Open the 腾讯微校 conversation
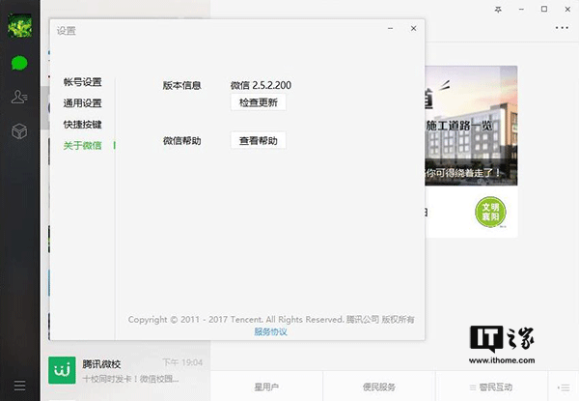Image resolution: width=579 pixels, height=401 pixels. 125,370
